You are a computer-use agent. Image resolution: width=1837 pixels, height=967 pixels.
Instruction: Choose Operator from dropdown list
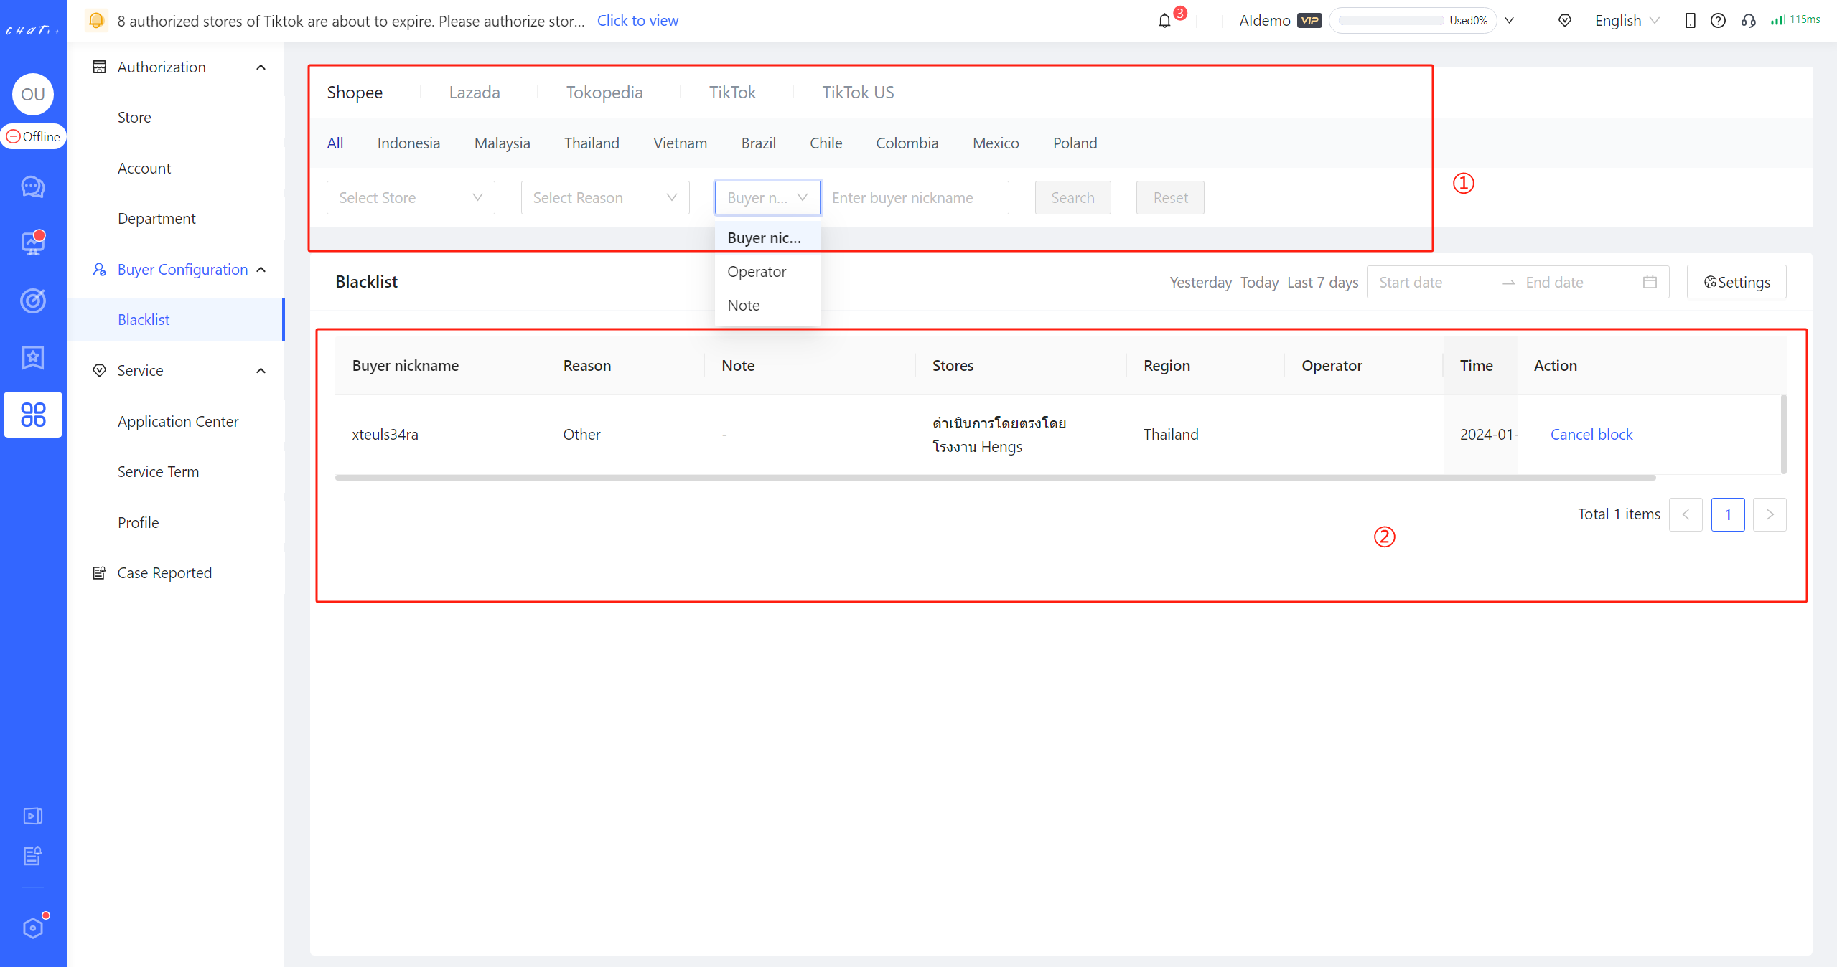767,271
